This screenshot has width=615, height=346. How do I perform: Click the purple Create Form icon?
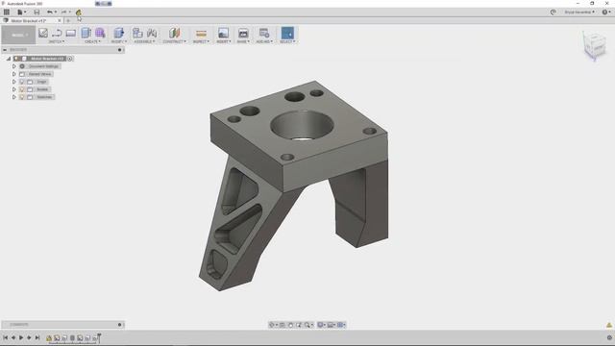pyautogui.click(x=100, y=33)
